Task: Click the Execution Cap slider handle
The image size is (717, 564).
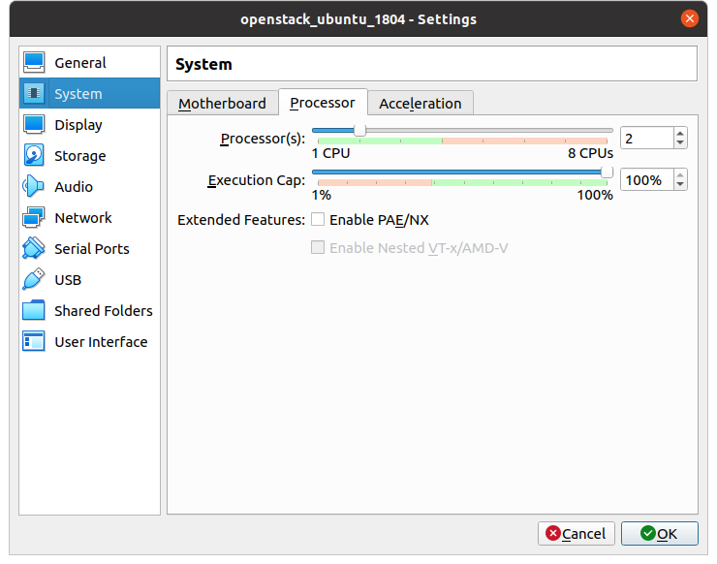Action: click(607, 172)
